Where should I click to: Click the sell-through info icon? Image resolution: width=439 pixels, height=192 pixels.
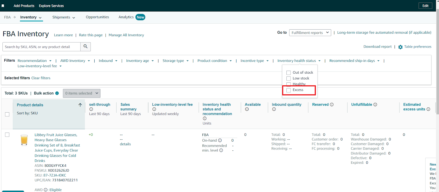[91, 109]
